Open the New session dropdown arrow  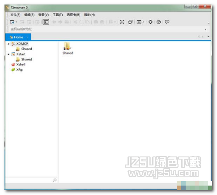pos(16,22)
